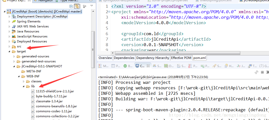Open the Boot Dashboard view tab

[128, 66]
